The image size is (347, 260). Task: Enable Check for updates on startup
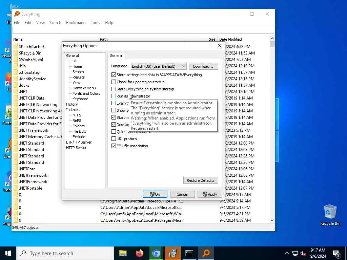[x=114, y=82]
